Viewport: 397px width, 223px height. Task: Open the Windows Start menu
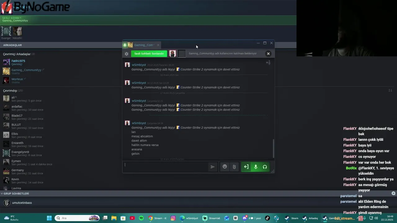(49, 218)
